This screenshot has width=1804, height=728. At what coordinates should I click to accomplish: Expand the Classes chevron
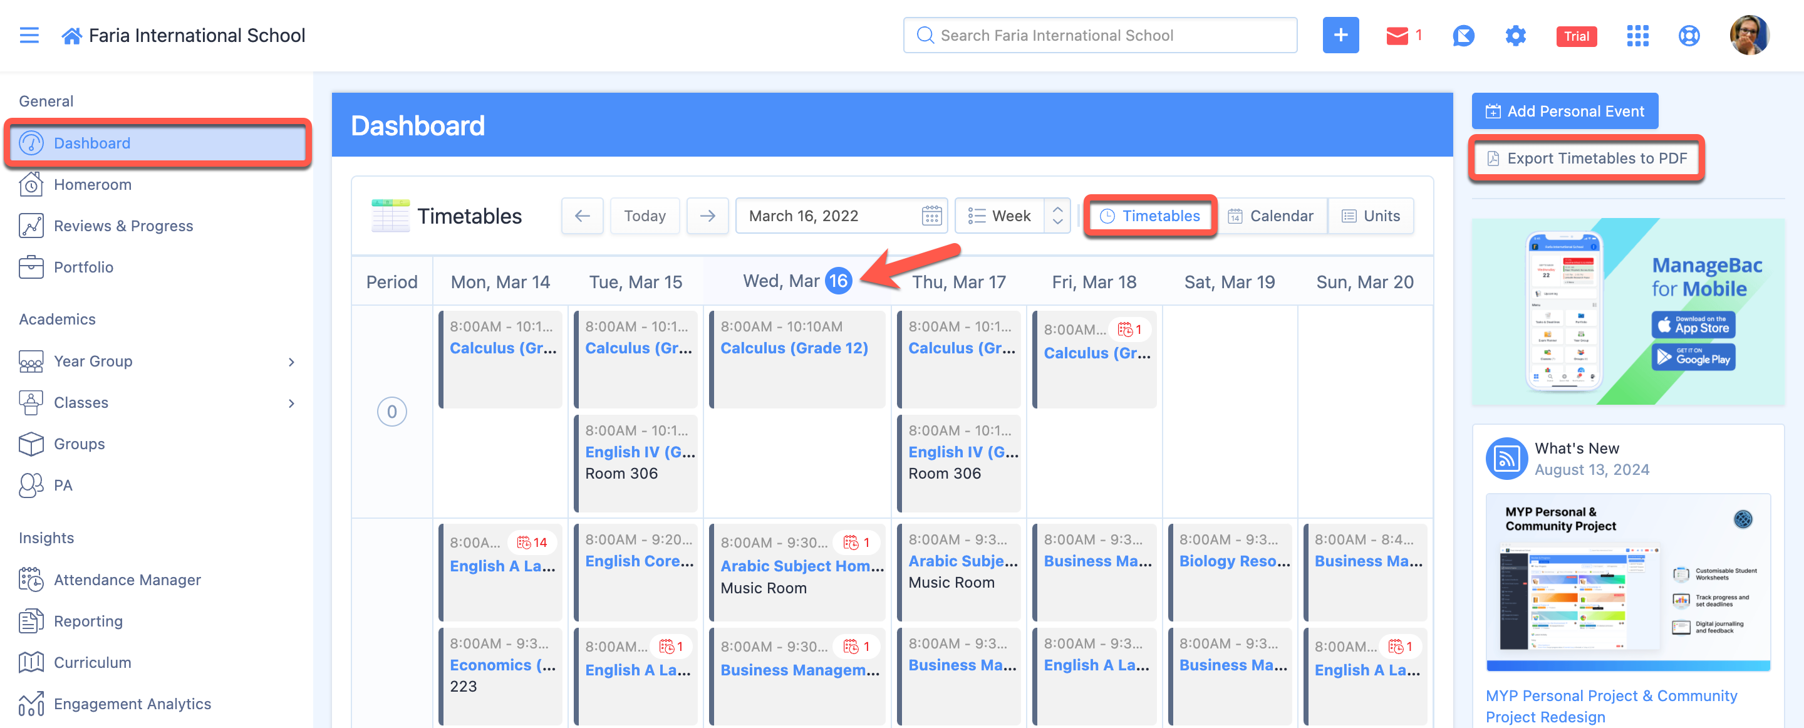(291, 403)
